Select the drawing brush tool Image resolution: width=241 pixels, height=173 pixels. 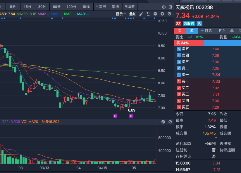click(x=141, y=14)
